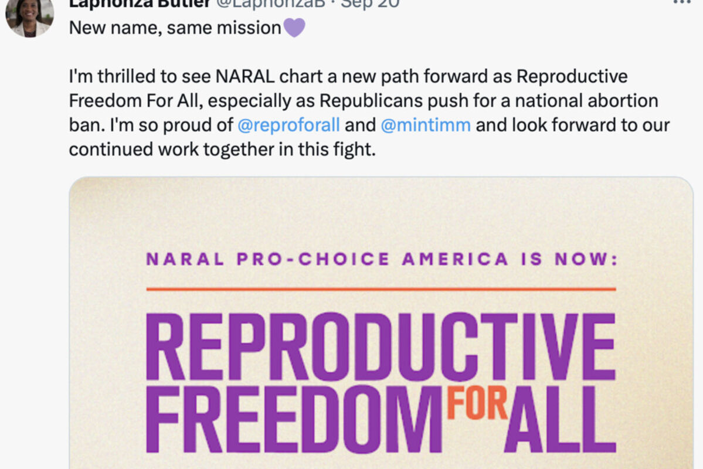Viewport: 703px width, 469px height.
Task: Select the 'New name, same mission' line
Action: (x=175, y=28)
